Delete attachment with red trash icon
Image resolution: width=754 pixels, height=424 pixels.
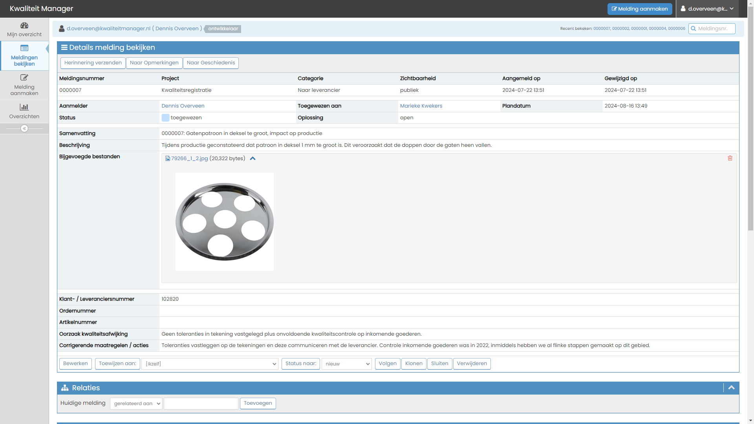(730, 158)
